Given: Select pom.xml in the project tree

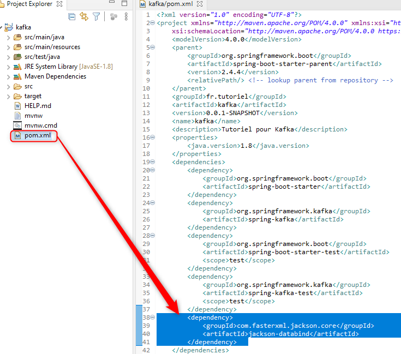Looking at the screenshot, I should (x=37, y=135).
